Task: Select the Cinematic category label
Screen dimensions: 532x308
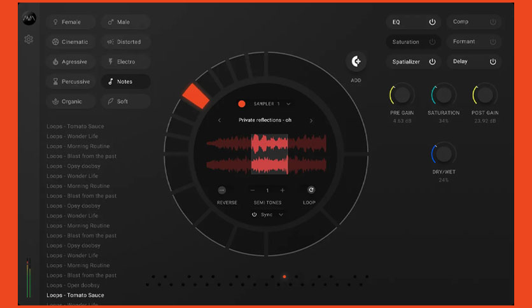Action: [x=74, y=42]
